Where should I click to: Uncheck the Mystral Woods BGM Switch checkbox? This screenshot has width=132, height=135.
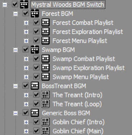click(15, 4)
